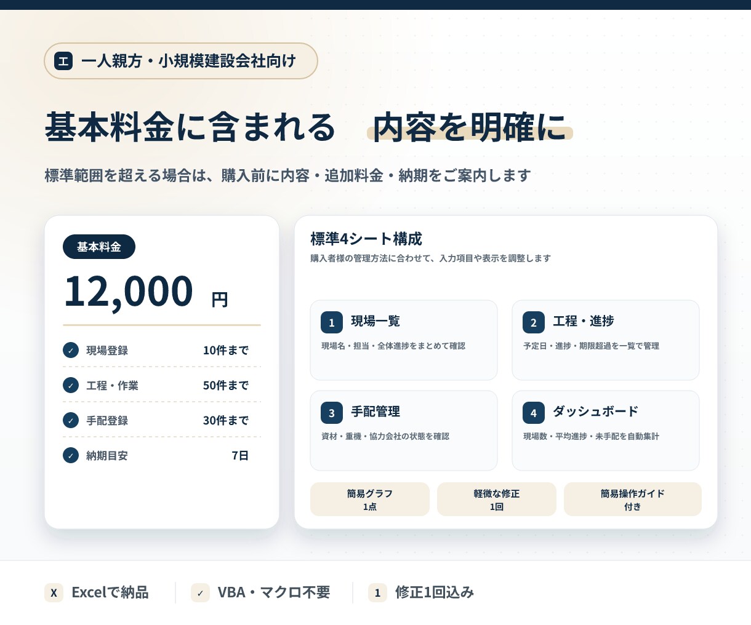Click the 手配管理 card title
Screen dimensions: 751x625
[375, 412]
